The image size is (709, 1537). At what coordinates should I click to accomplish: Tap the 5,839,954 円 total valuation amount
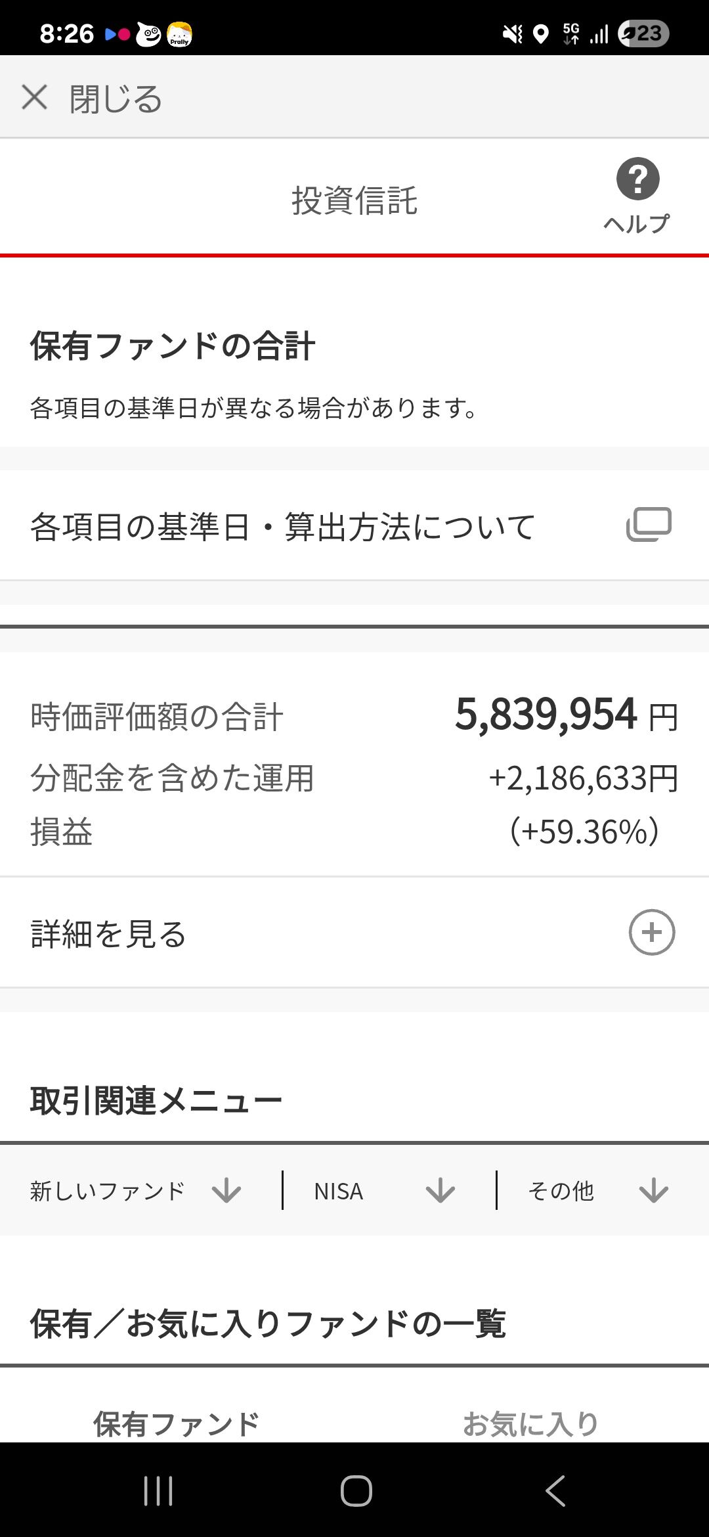pos(567,715)
